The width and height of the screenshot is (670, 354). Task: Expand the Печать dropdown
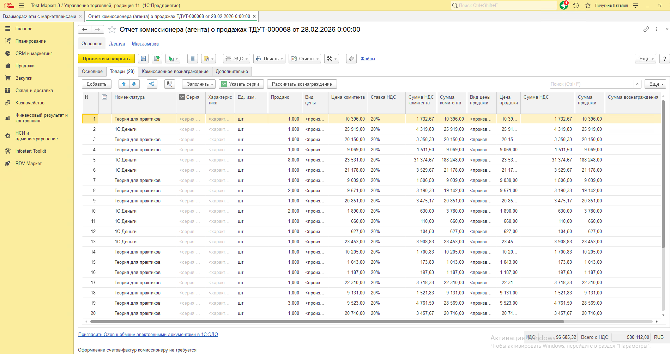point(270,59)
